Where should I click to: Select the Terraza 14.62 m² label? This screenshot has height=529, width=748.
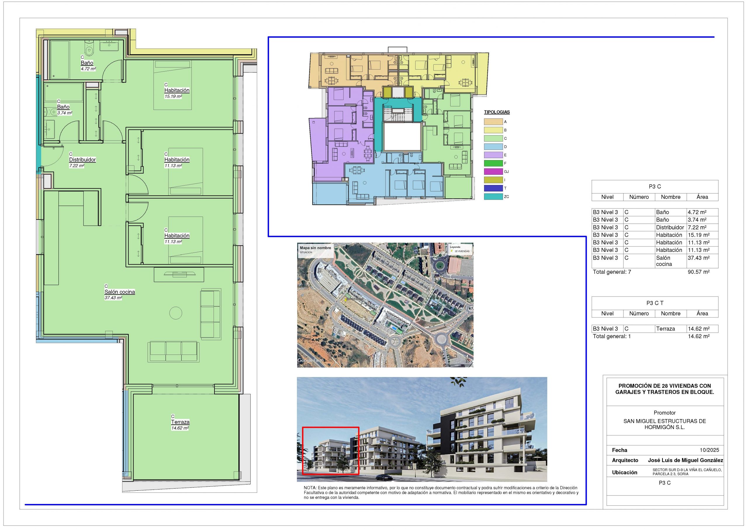[x=180, y=422]
